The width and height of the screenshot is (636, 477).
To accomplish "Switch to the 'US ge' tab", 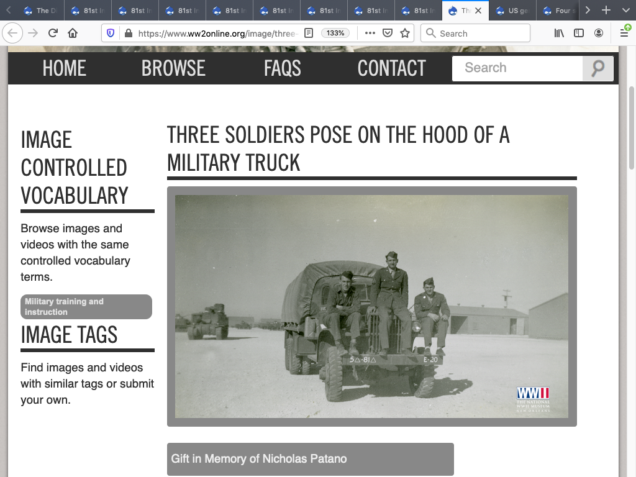I will point(513,11).
